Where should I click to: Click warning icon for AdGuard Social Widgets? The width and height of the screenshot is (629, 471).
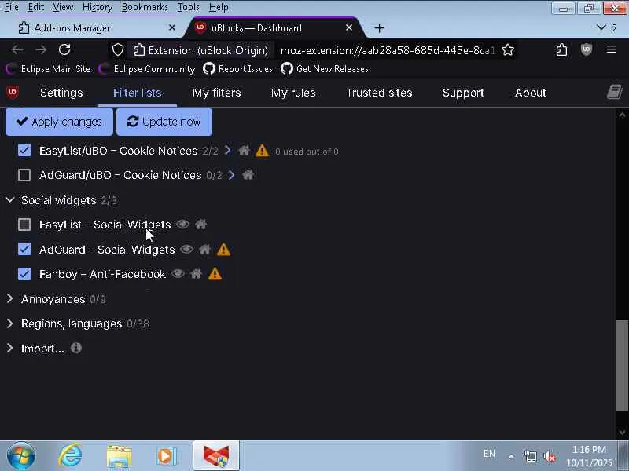pos(223,250)
